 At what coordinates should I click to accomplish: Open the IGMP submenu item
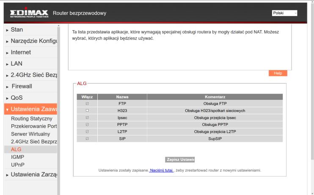17,157
